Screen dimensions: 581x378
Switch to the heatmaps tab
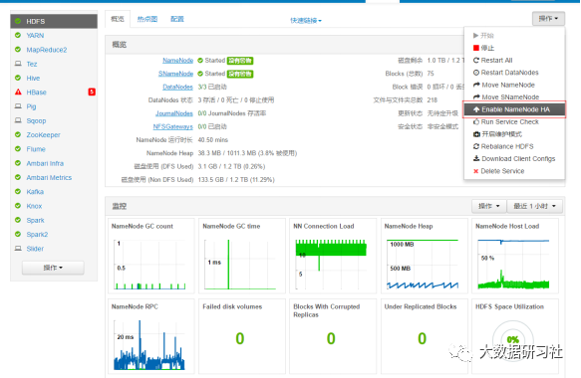(x=147, y=19)
